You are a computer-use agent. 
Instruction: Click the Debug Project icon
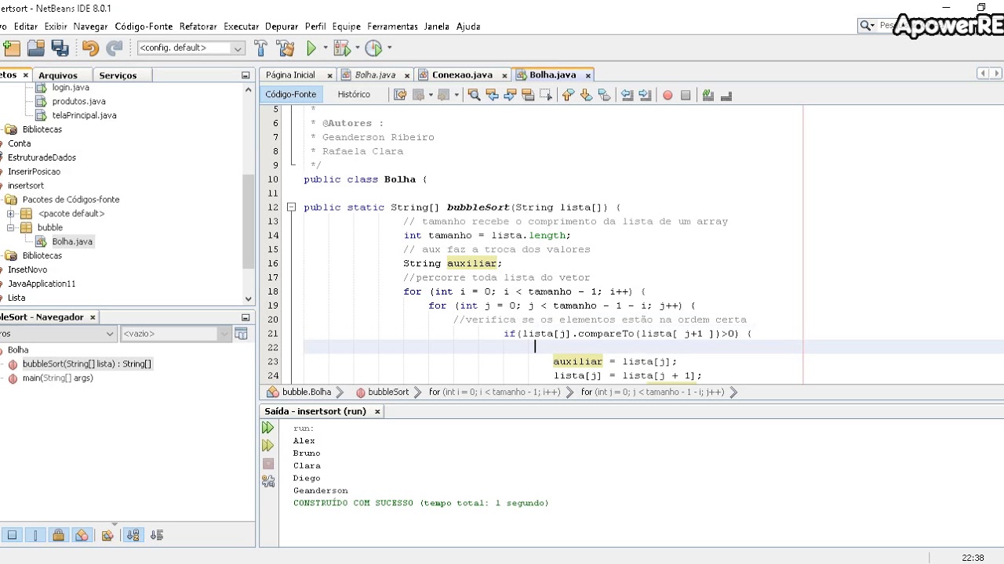coord(341,49)
